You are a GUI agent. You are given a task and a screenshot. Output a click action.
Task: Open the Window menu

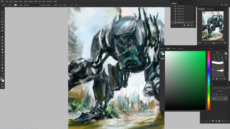[x=50, y=1]
